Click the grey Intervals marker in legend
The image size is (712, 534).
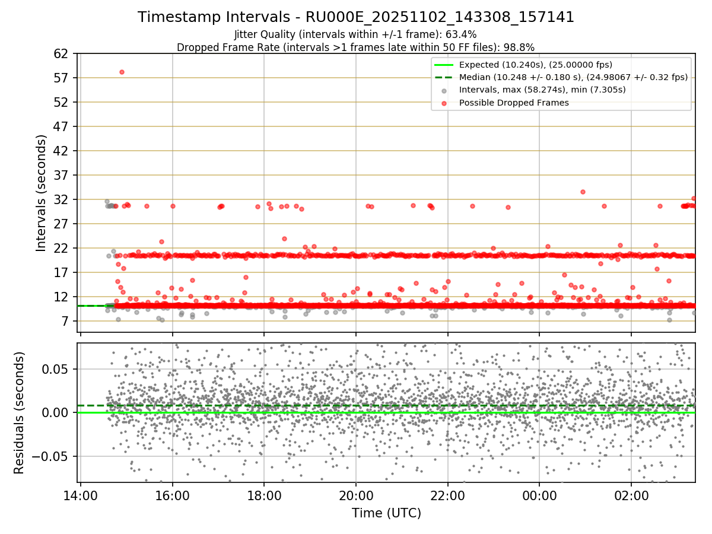(x=444, y=90)
